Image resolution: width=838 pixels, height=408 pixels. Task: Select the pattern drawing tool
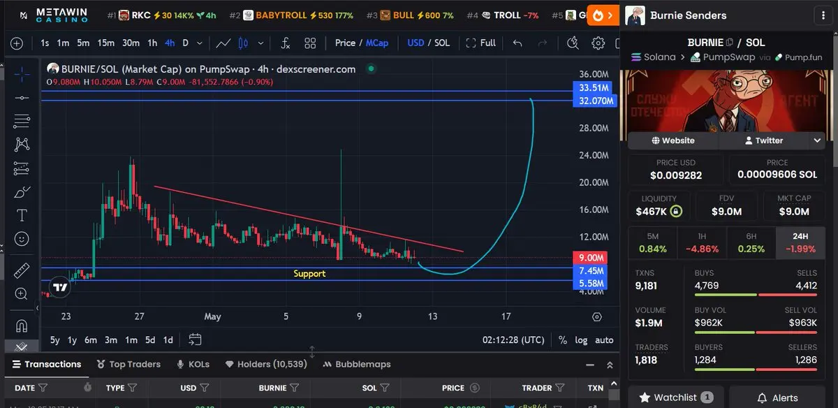pos(22,144)
